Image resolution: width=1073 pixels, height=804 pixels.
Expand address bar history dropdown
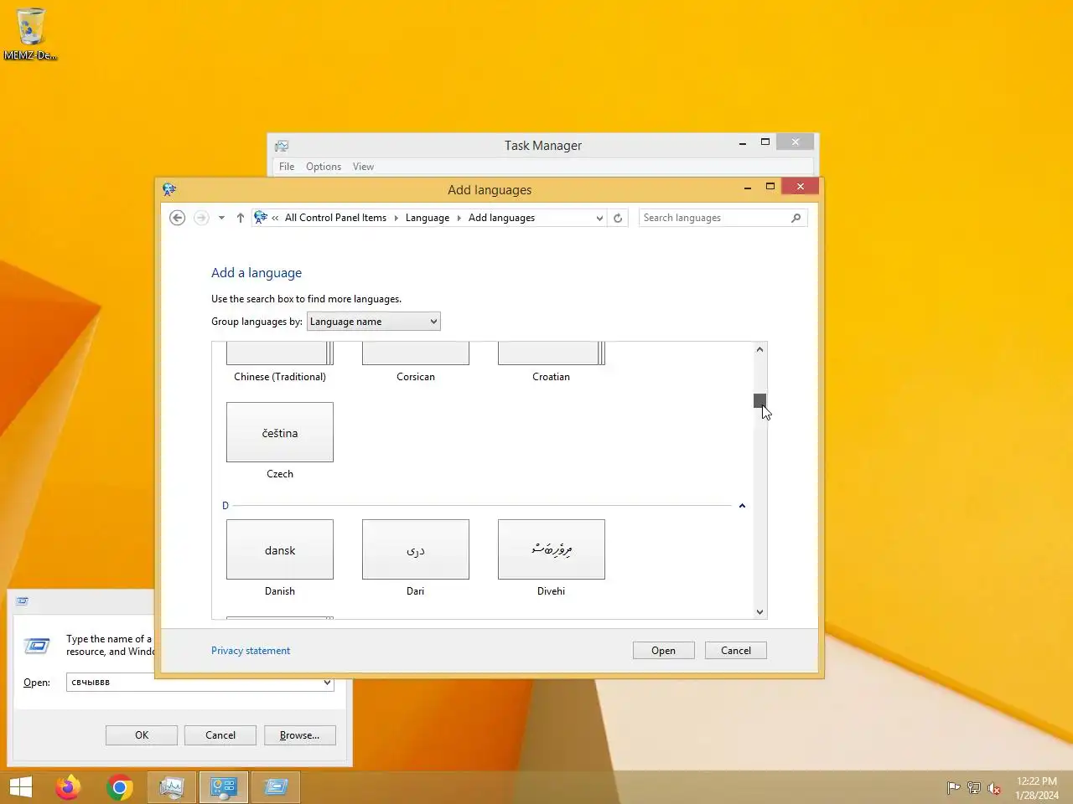599,218
